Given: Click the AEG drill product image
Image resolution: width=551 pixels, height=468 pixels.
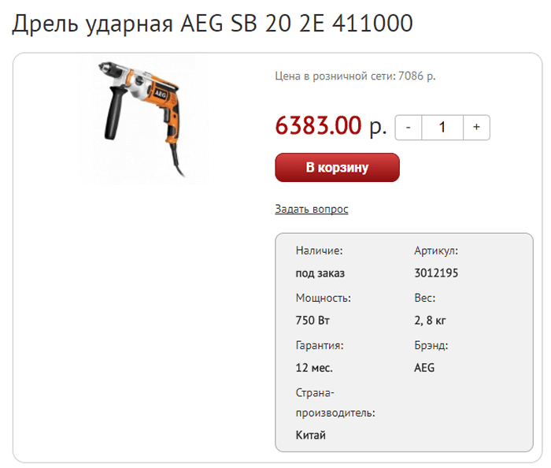Looking at the screenshot, I should point(143,120).
